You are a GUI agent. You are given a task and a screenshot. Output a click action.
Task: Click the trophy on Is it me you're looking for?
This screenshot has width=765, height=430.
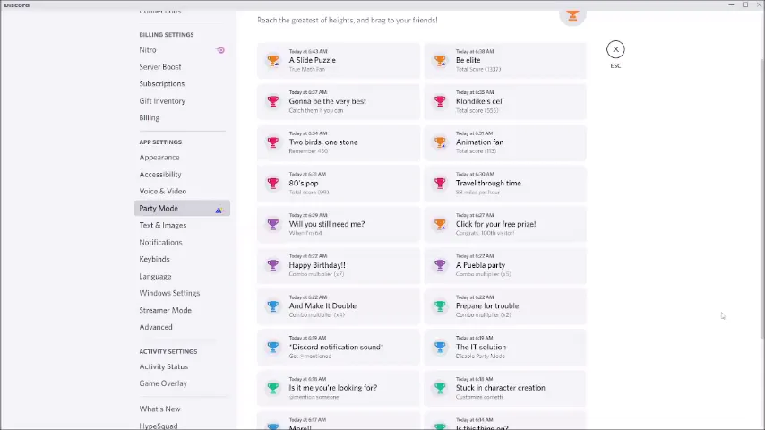pos(272,388)
